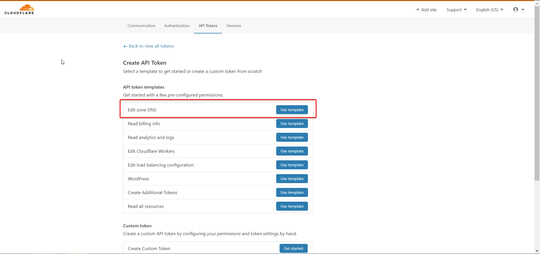The height and width of the screenshot is (254, 540).
Task: Use the Edit Cloudflare Workers template
Action: point(292,151)
